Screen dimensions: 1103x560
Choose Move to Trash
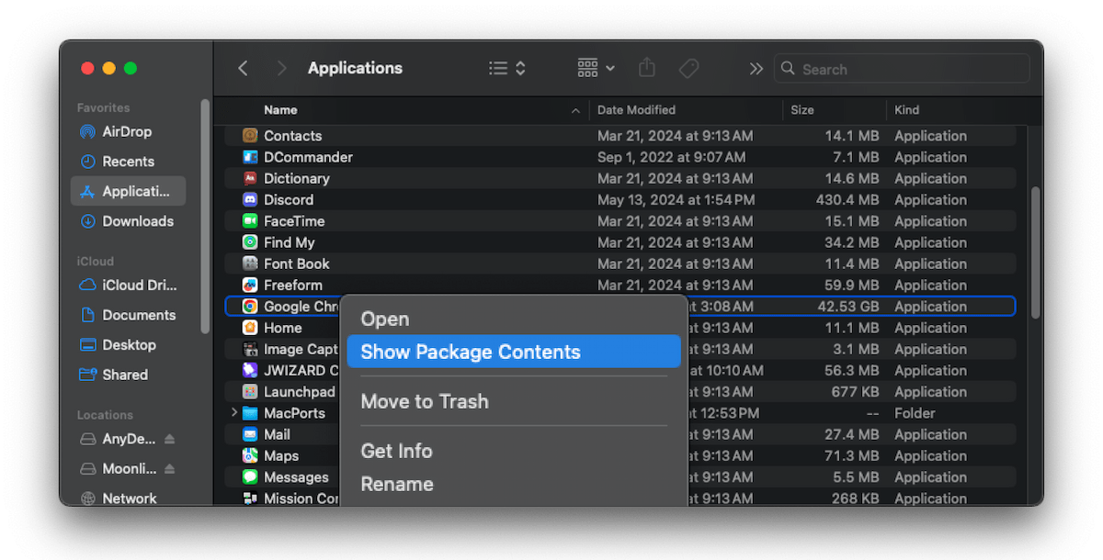pyautogui.click(x=425, y=401)
